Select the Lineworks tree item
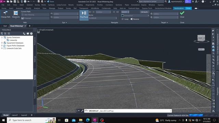The height and width of the screenshot is (123, 219). (x=13, y=40)
